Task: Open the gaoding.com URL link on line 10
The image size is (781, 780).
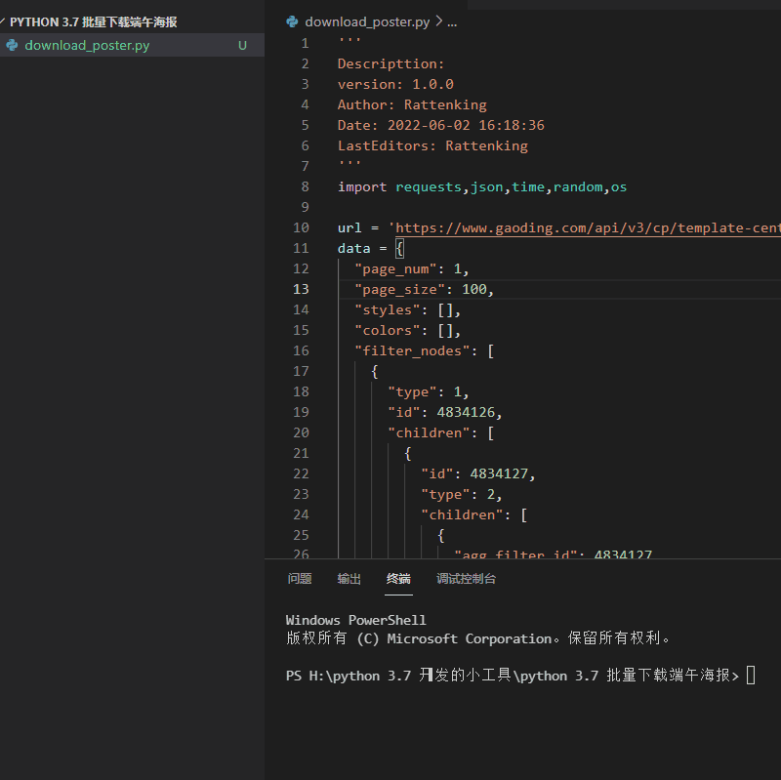Action: [588, 227]
